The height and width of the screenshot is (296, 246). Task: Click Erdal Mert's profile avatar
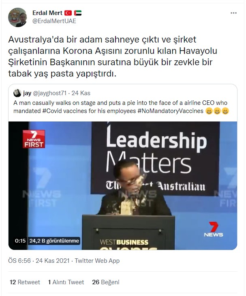pos(17,17)
